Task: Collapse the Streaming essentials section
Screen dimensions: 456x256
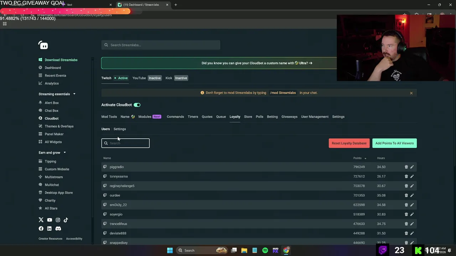Action: click(x=74, y=94)
